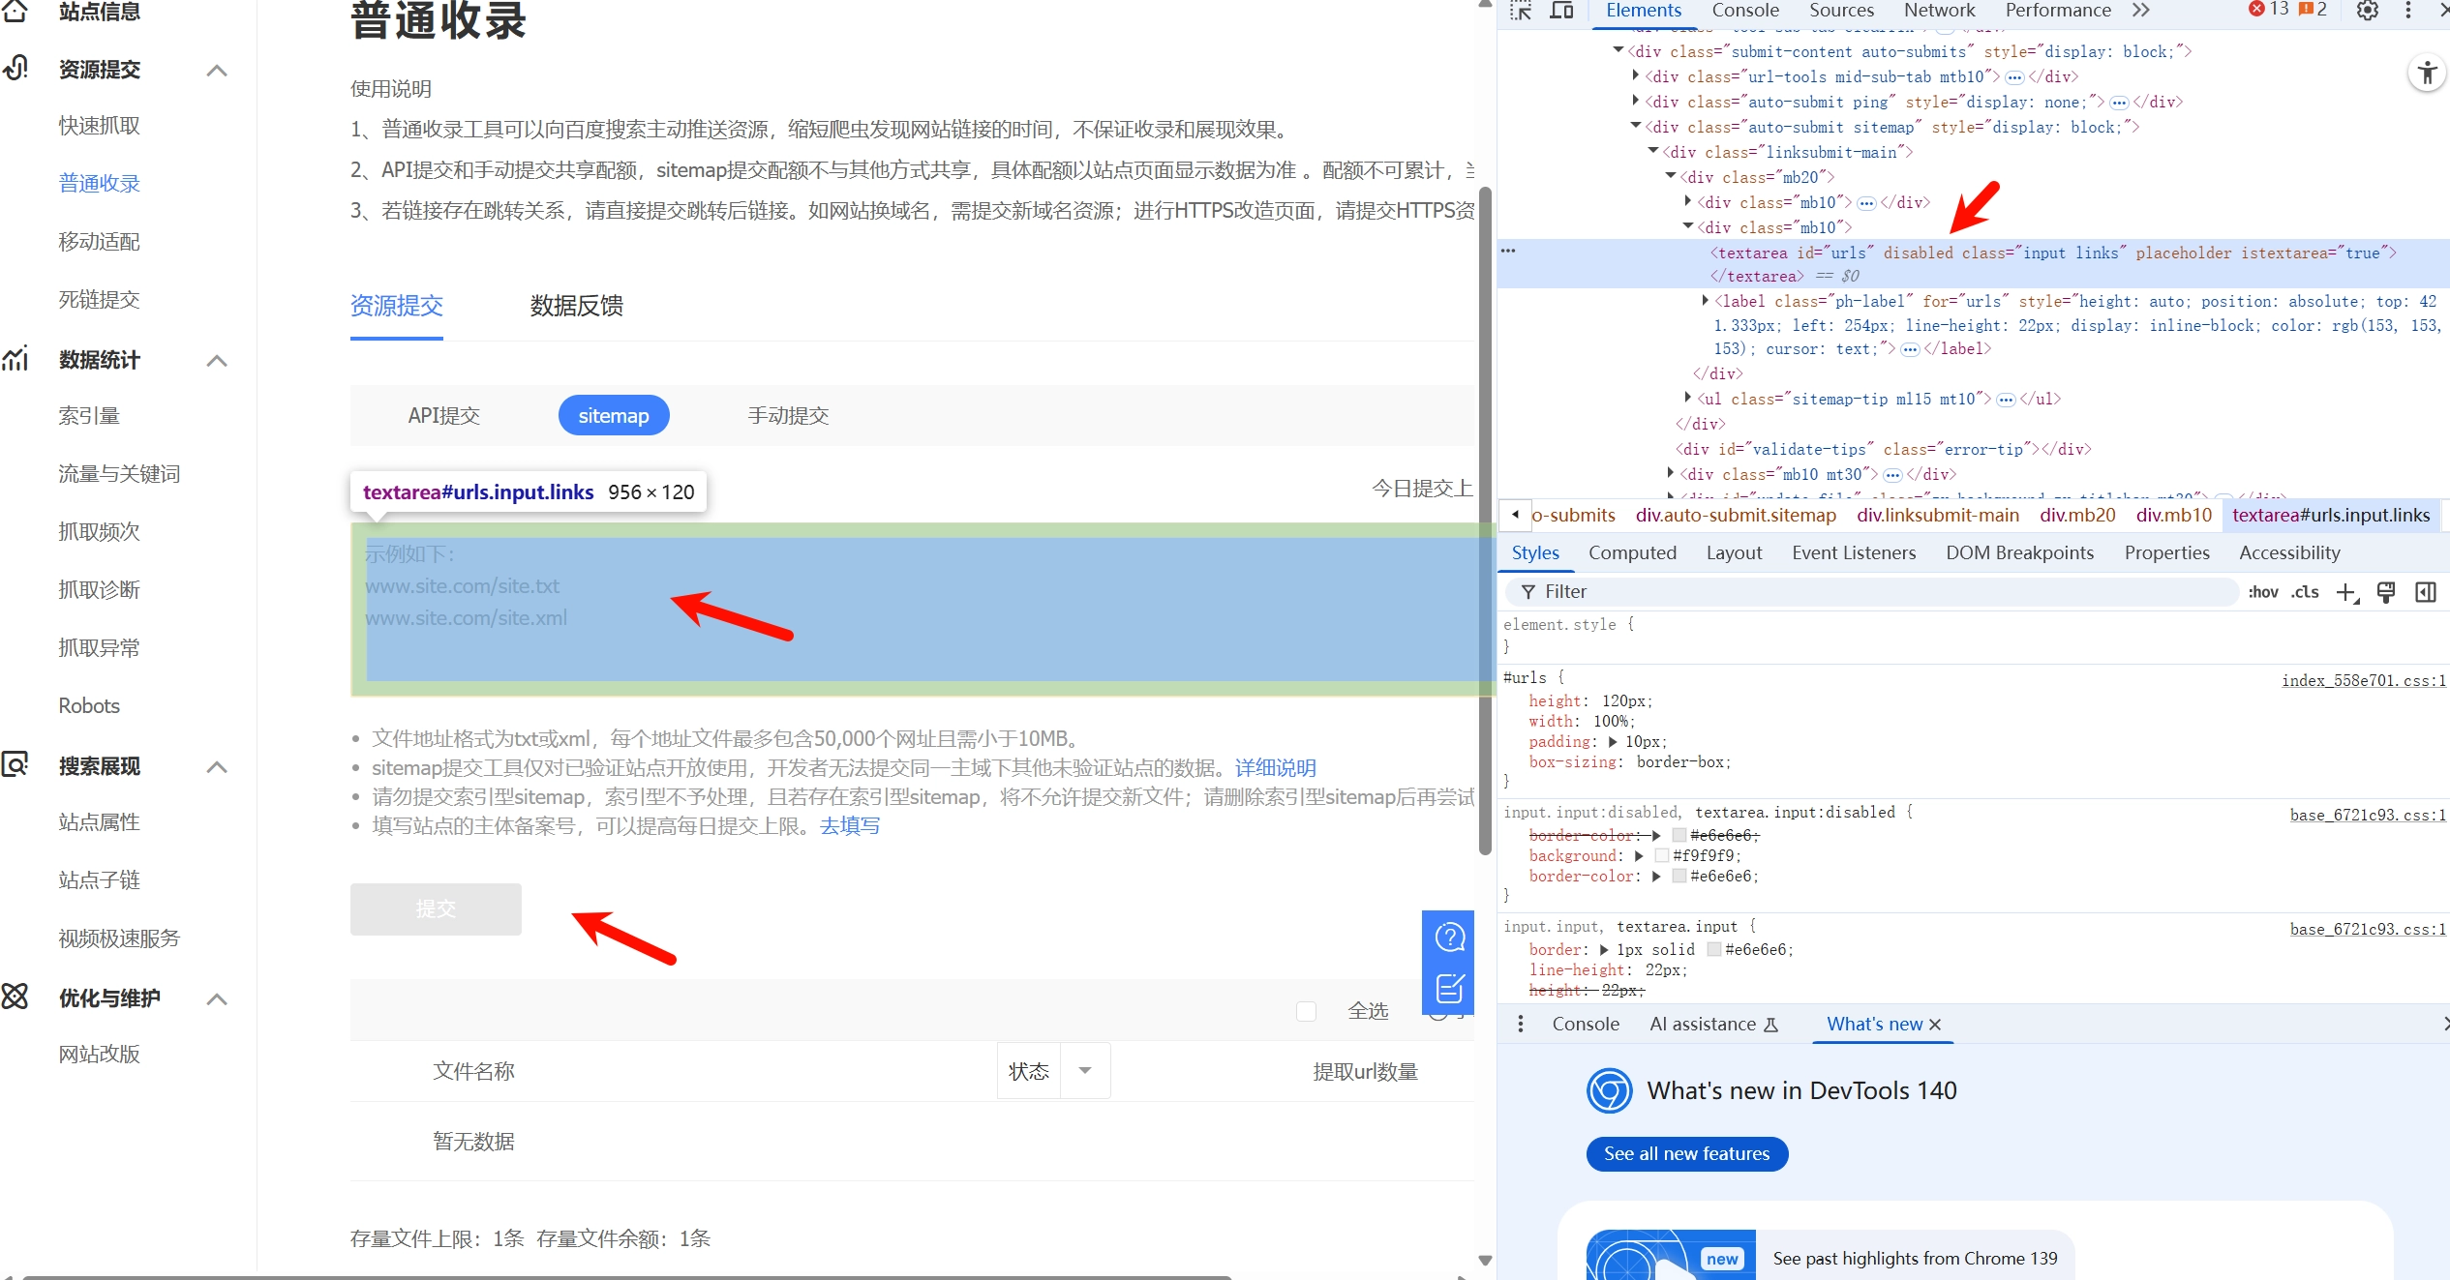Image resolution: width=2450 pixels, height=1280 pixels.
Task: Switch to the Network tab
Action: pos(1939,11)
